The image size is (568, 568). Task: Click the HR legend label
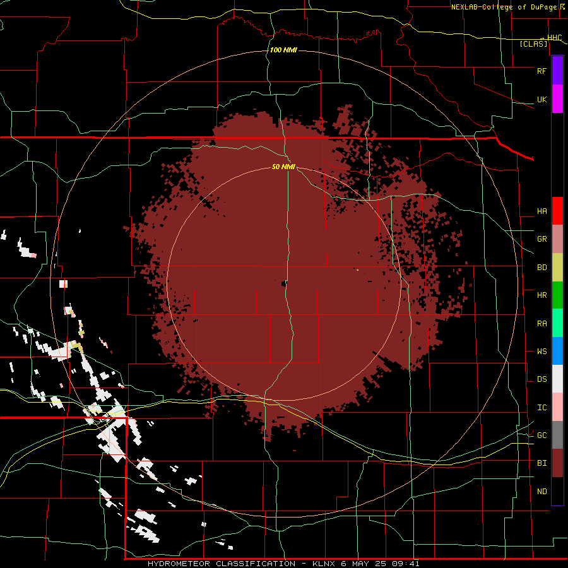coord(541,295)
